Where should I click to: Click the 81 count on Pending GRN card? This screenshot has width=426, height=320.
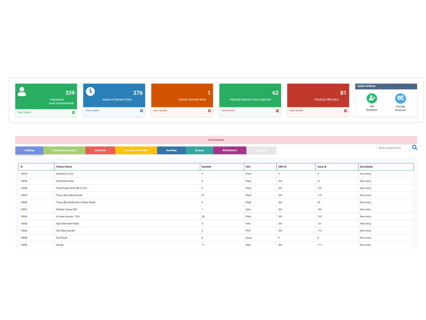click(x=343, y=93)
